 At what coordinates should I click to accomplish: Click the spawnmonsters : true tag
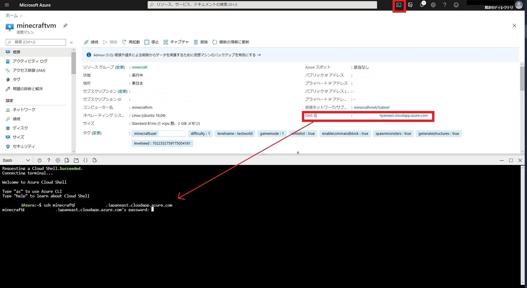click(393, 134)
